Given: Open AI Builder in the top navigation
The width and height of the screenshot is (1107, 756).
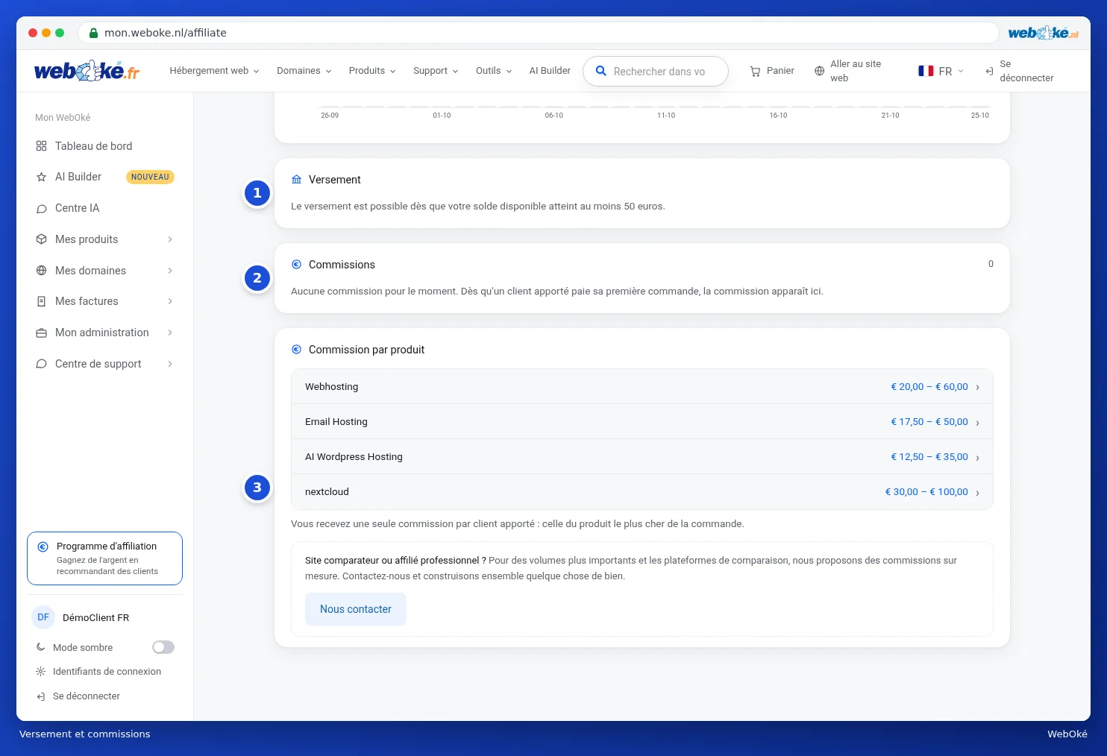Looking at the screenshot, I should [x=550, y=71].
